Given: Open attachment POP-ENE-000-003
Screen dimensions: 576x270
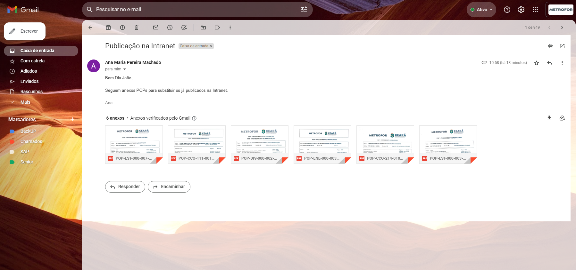Looking at the screenshot, I should (322, 145).
